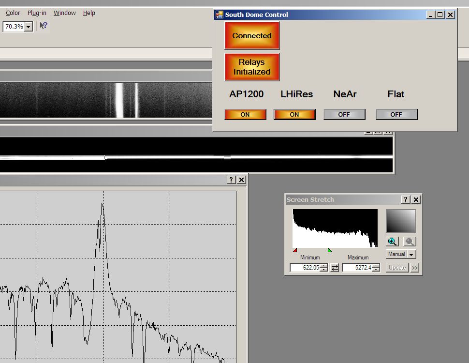Swap minimum and maximum stretch values

click(335, 268)
